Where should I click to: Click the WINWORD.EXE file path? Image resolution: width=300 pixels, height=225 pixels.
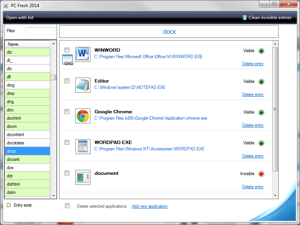148,57
